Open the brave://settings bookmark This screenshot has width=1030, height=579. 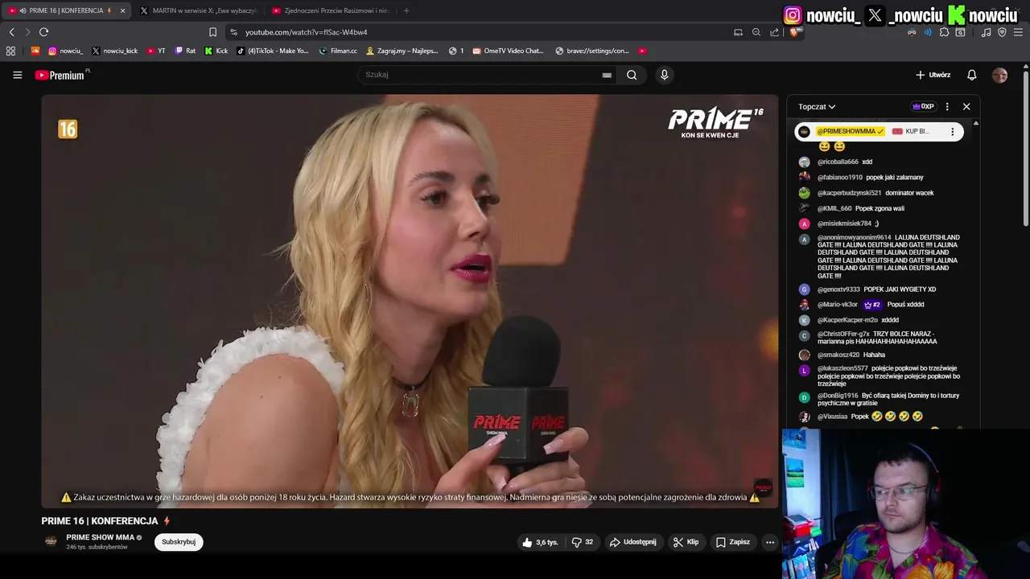(x=592, y=51)
